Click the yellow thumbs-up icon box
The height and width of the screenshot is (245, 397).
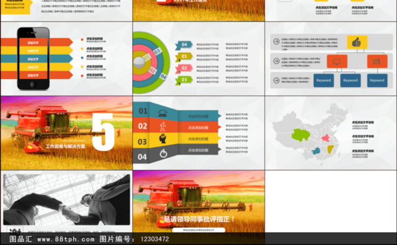point(357,42)
